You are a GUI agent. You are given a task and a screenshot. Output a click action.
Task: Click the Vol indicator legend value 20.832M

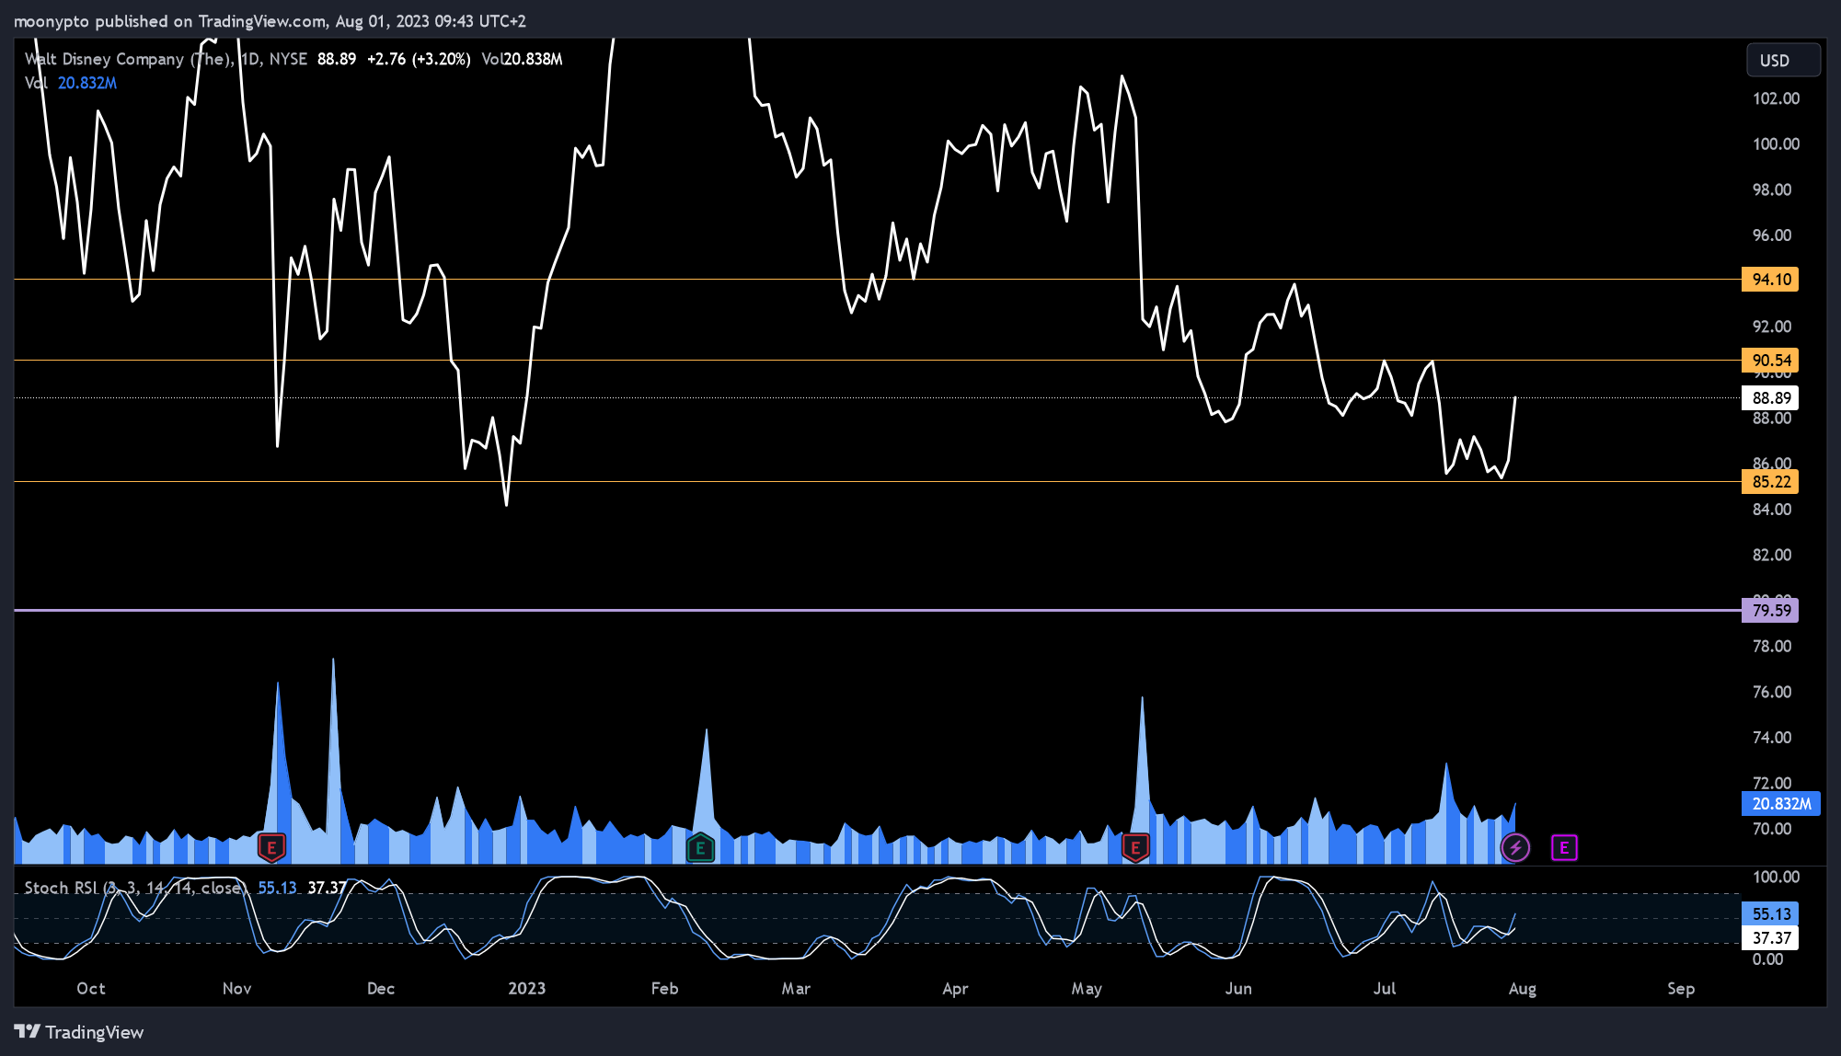coord(87,83)
